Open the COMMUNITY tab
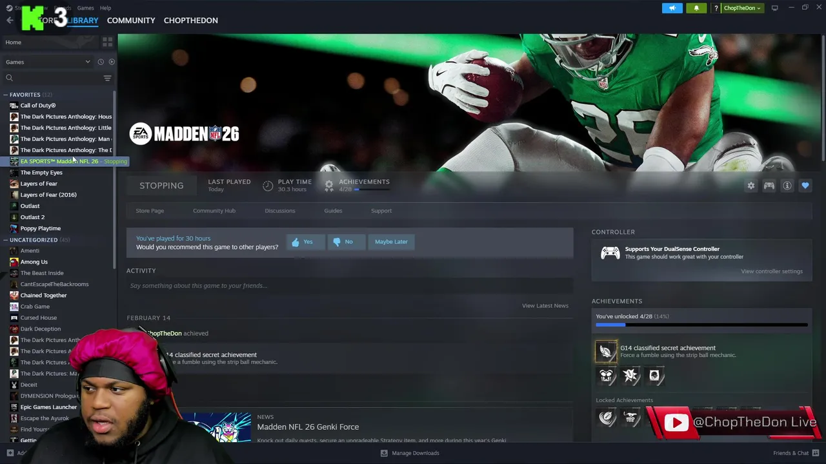826x464 pixels. (131, 21)
